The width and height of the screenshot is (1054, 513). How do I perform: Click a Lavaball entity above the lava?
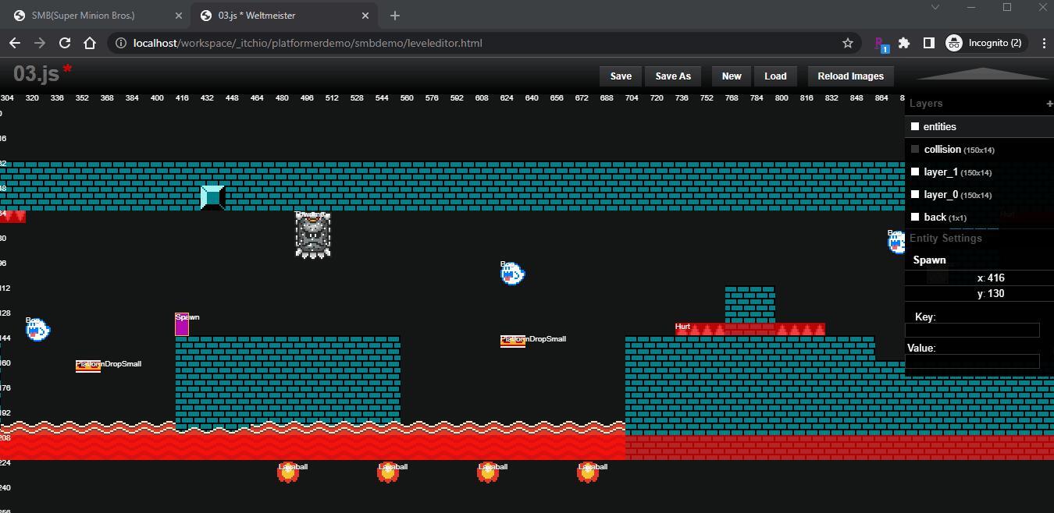coord(290,472)
